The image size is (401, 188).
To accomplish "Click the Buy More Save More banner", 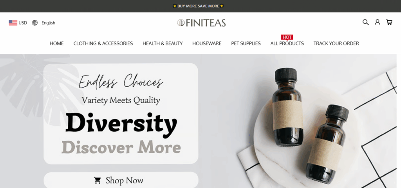I will [x=198, y=6].
